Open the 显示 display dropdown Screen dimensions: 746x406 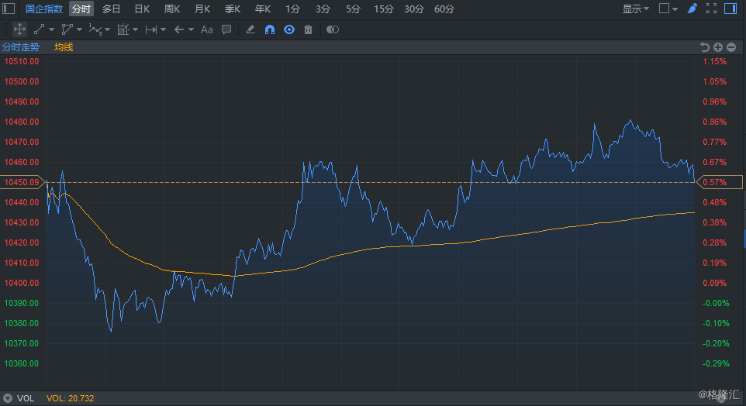pos(636,9)
